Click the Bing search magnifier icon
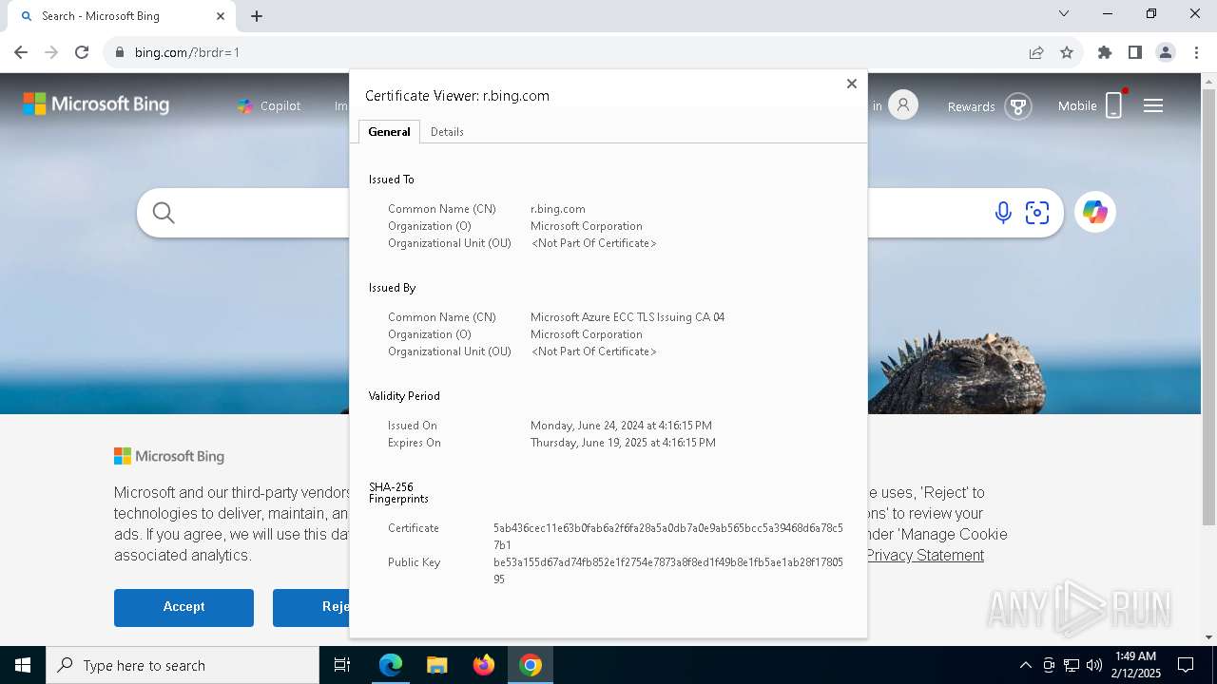 164,213
